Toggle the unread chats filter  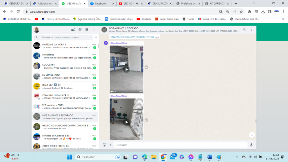coord(96,37)
